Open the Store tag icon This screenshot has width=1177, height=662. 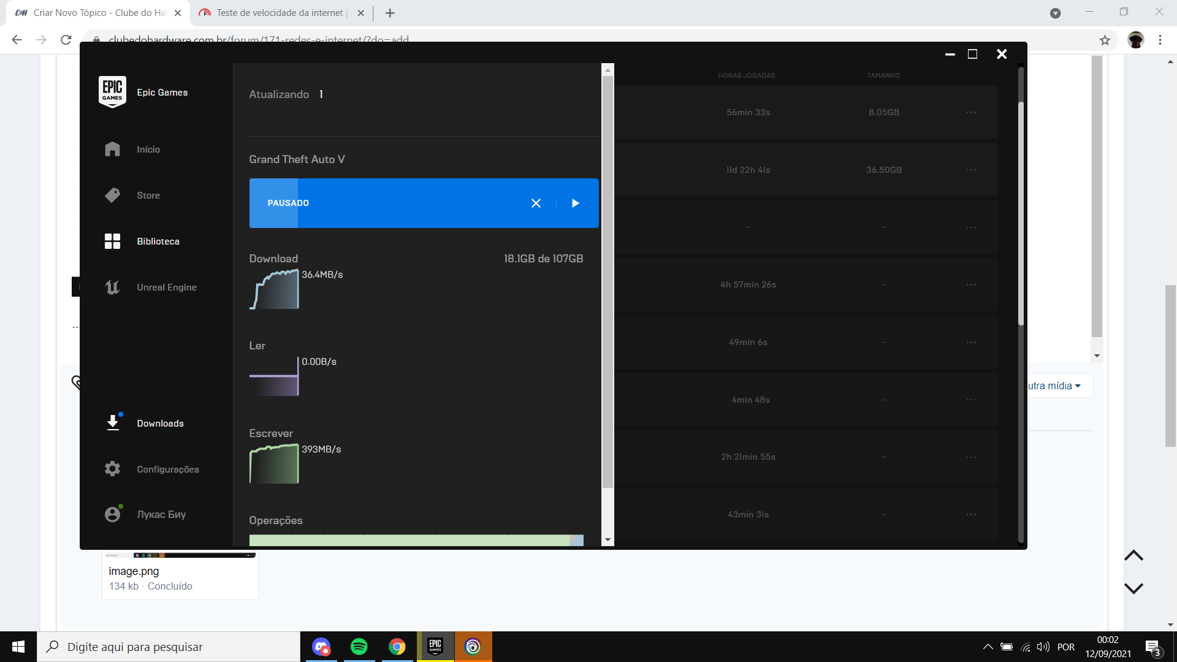point(112,195)
